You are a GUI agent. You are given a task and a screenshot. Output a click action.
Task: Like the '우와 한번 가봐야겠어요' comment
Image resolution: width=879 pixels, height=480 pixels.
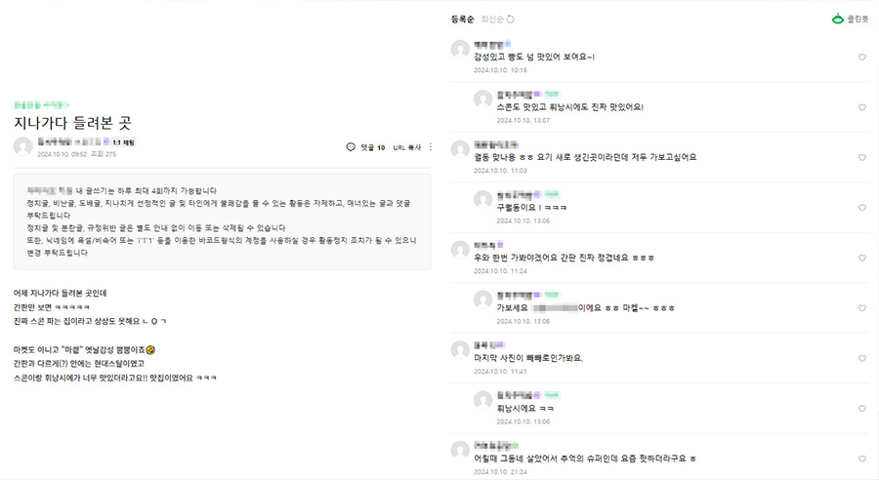[862, 258]
